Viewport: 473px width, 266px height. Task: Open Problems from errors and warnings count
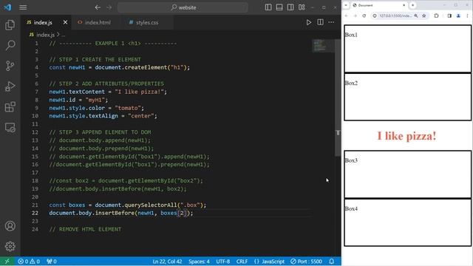pos(29,262)
